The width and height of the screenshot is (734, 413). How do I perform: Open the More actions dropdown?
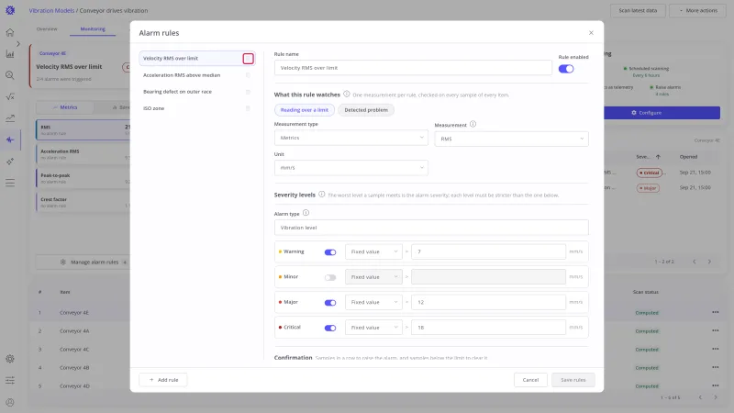click(x=698, y=10)
